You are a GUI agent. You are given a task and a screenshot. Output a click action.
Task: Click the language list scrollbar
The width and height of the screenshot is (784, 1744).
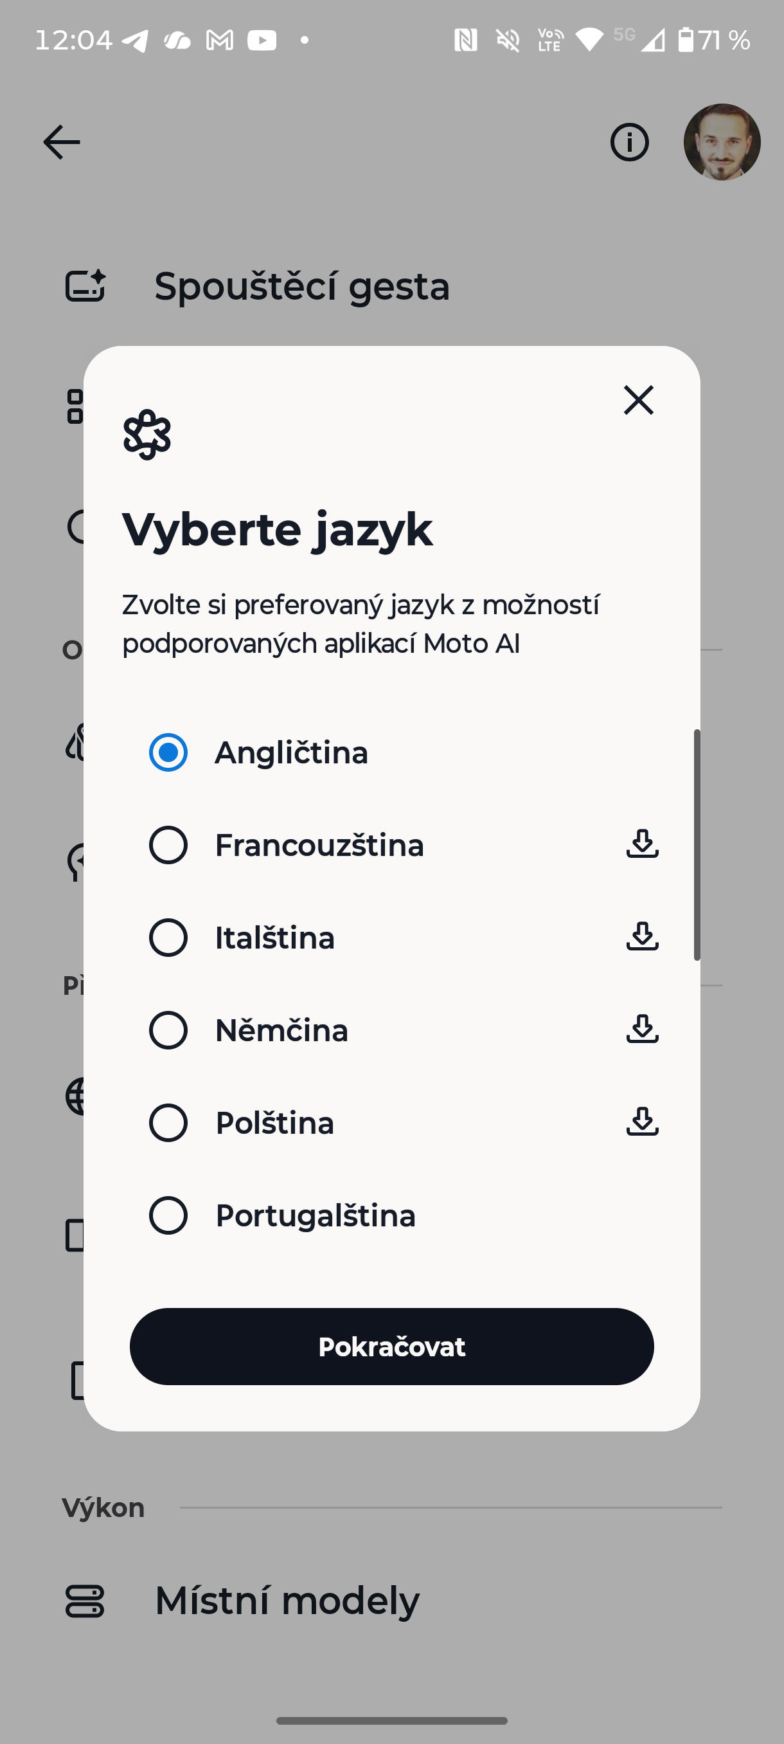tap(696, 844)
